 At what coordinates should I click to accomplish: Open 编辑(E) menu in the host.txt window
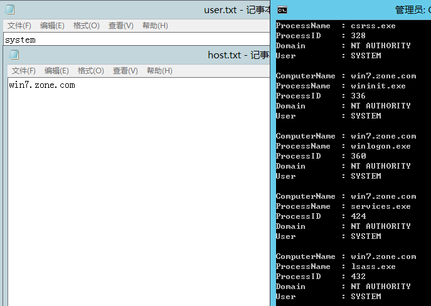coord(56,71)
